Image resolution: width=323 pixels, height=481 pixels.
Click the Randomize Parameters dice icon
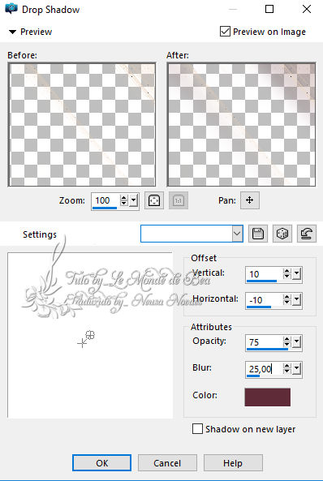click(x=282, y=234)
